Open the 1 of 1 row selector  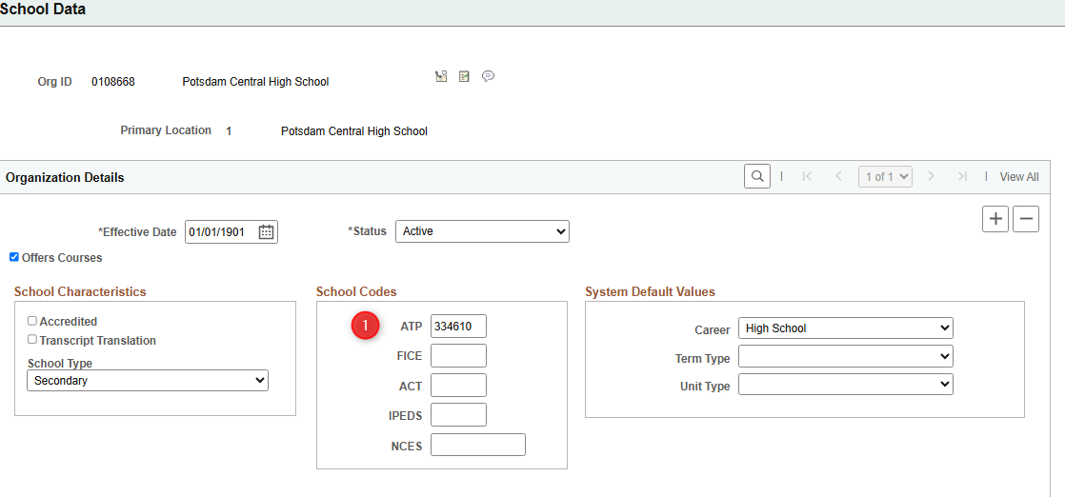(885, 176)
